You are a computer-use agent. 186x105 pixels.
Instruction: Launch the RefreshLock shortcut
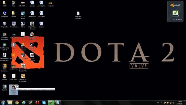point(14,24)
